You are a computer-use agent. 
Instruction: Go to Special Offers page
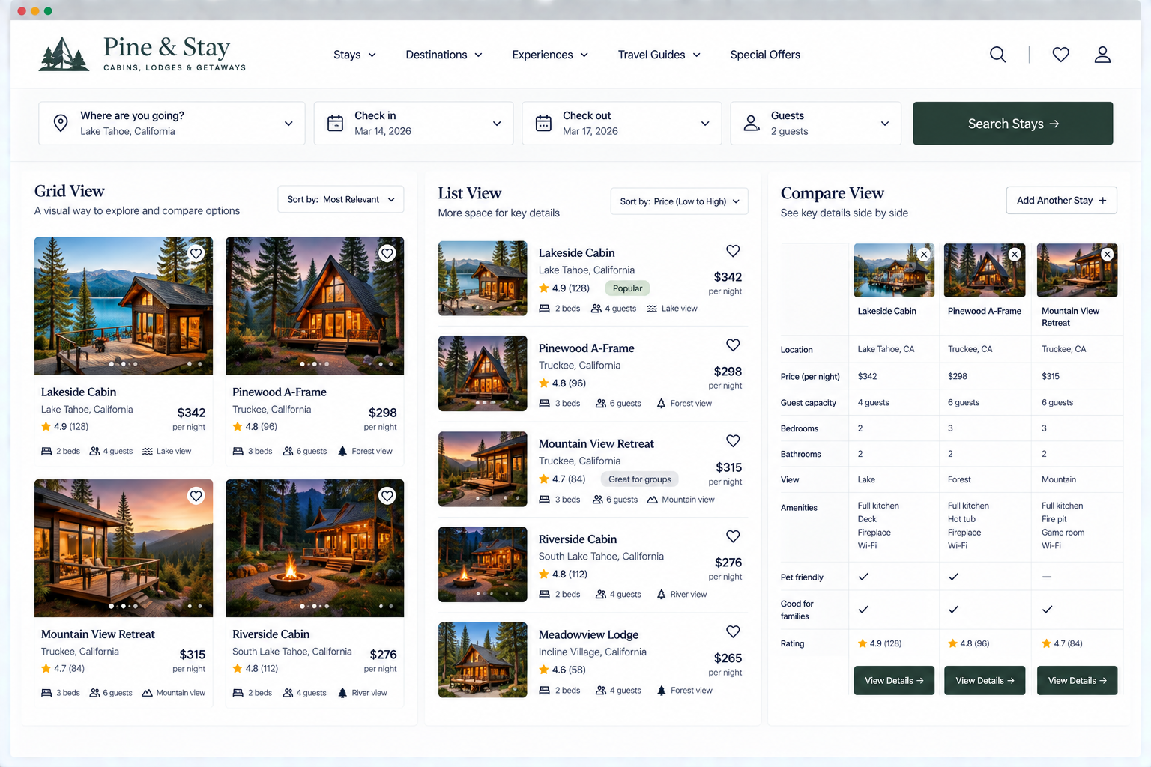click(x=765, y=55)
